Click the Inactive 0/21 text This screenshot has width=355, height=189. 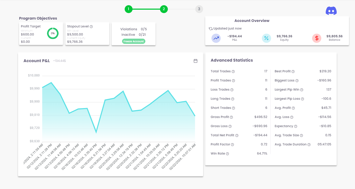coord(134,34)
